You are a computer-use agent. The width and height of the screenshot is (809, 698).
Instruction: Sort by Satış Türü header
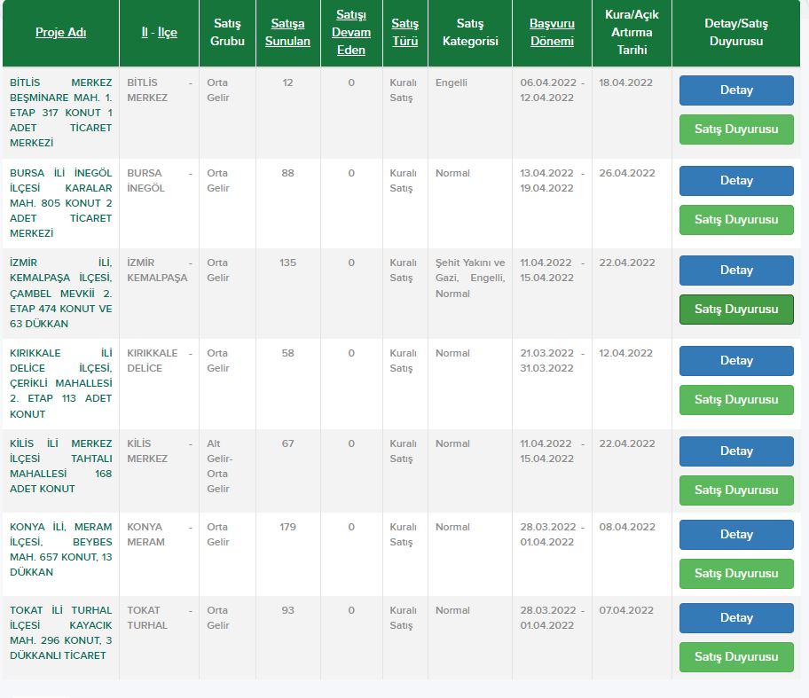[x=404, y=33]
